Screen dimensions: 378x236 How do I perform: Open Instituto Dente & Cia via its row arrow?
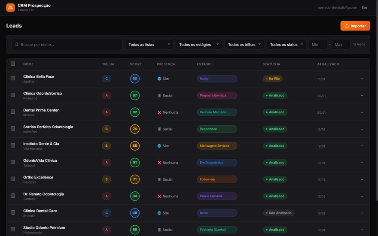coord(362,146)
